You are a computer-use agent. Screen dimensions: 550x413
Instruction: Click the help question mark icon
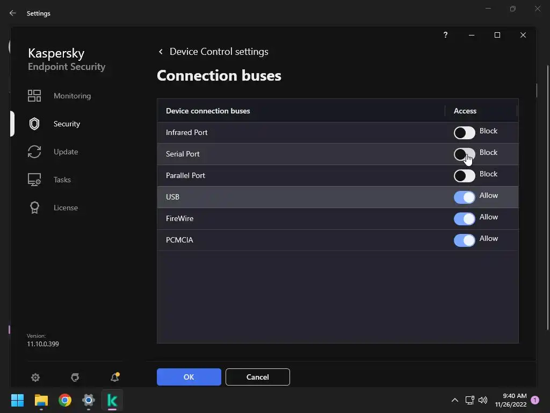point(445,35)
